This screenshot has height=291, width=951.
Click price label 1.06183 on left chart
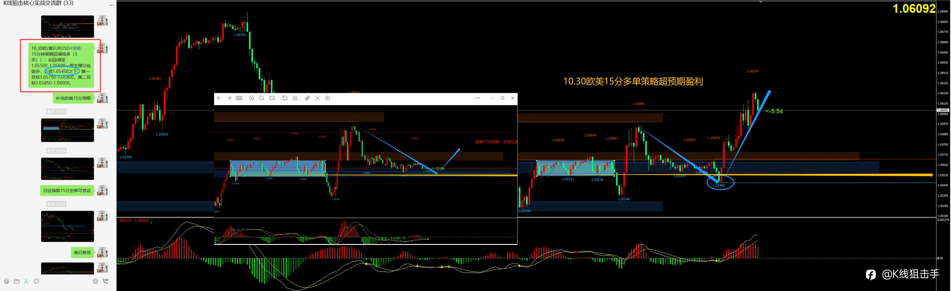click(155, 79)
